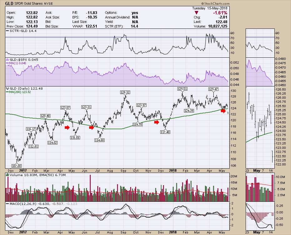Click the 120.40 peak price label

tap(45, 116)
